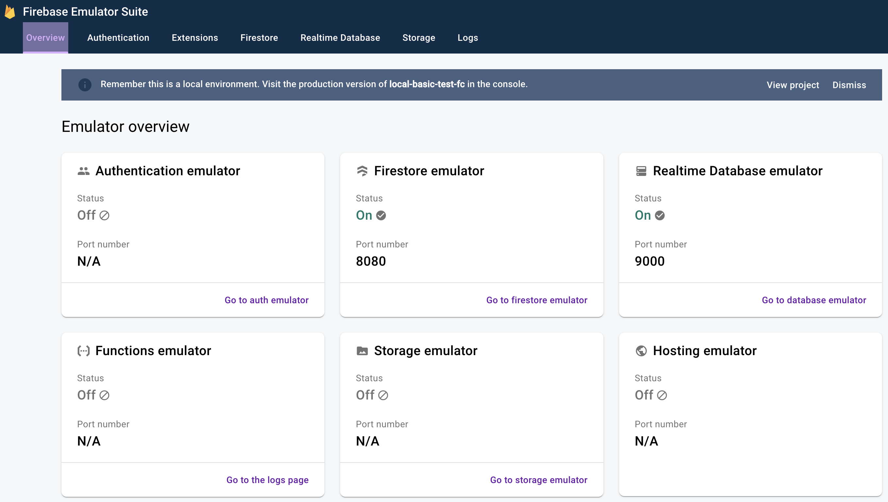Click the Functions emulator brackets icon

pos(84,351)
